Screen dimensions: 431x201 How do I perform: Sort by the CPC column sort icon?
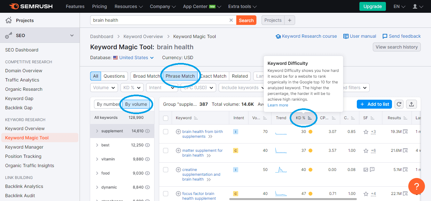point(333,118)
